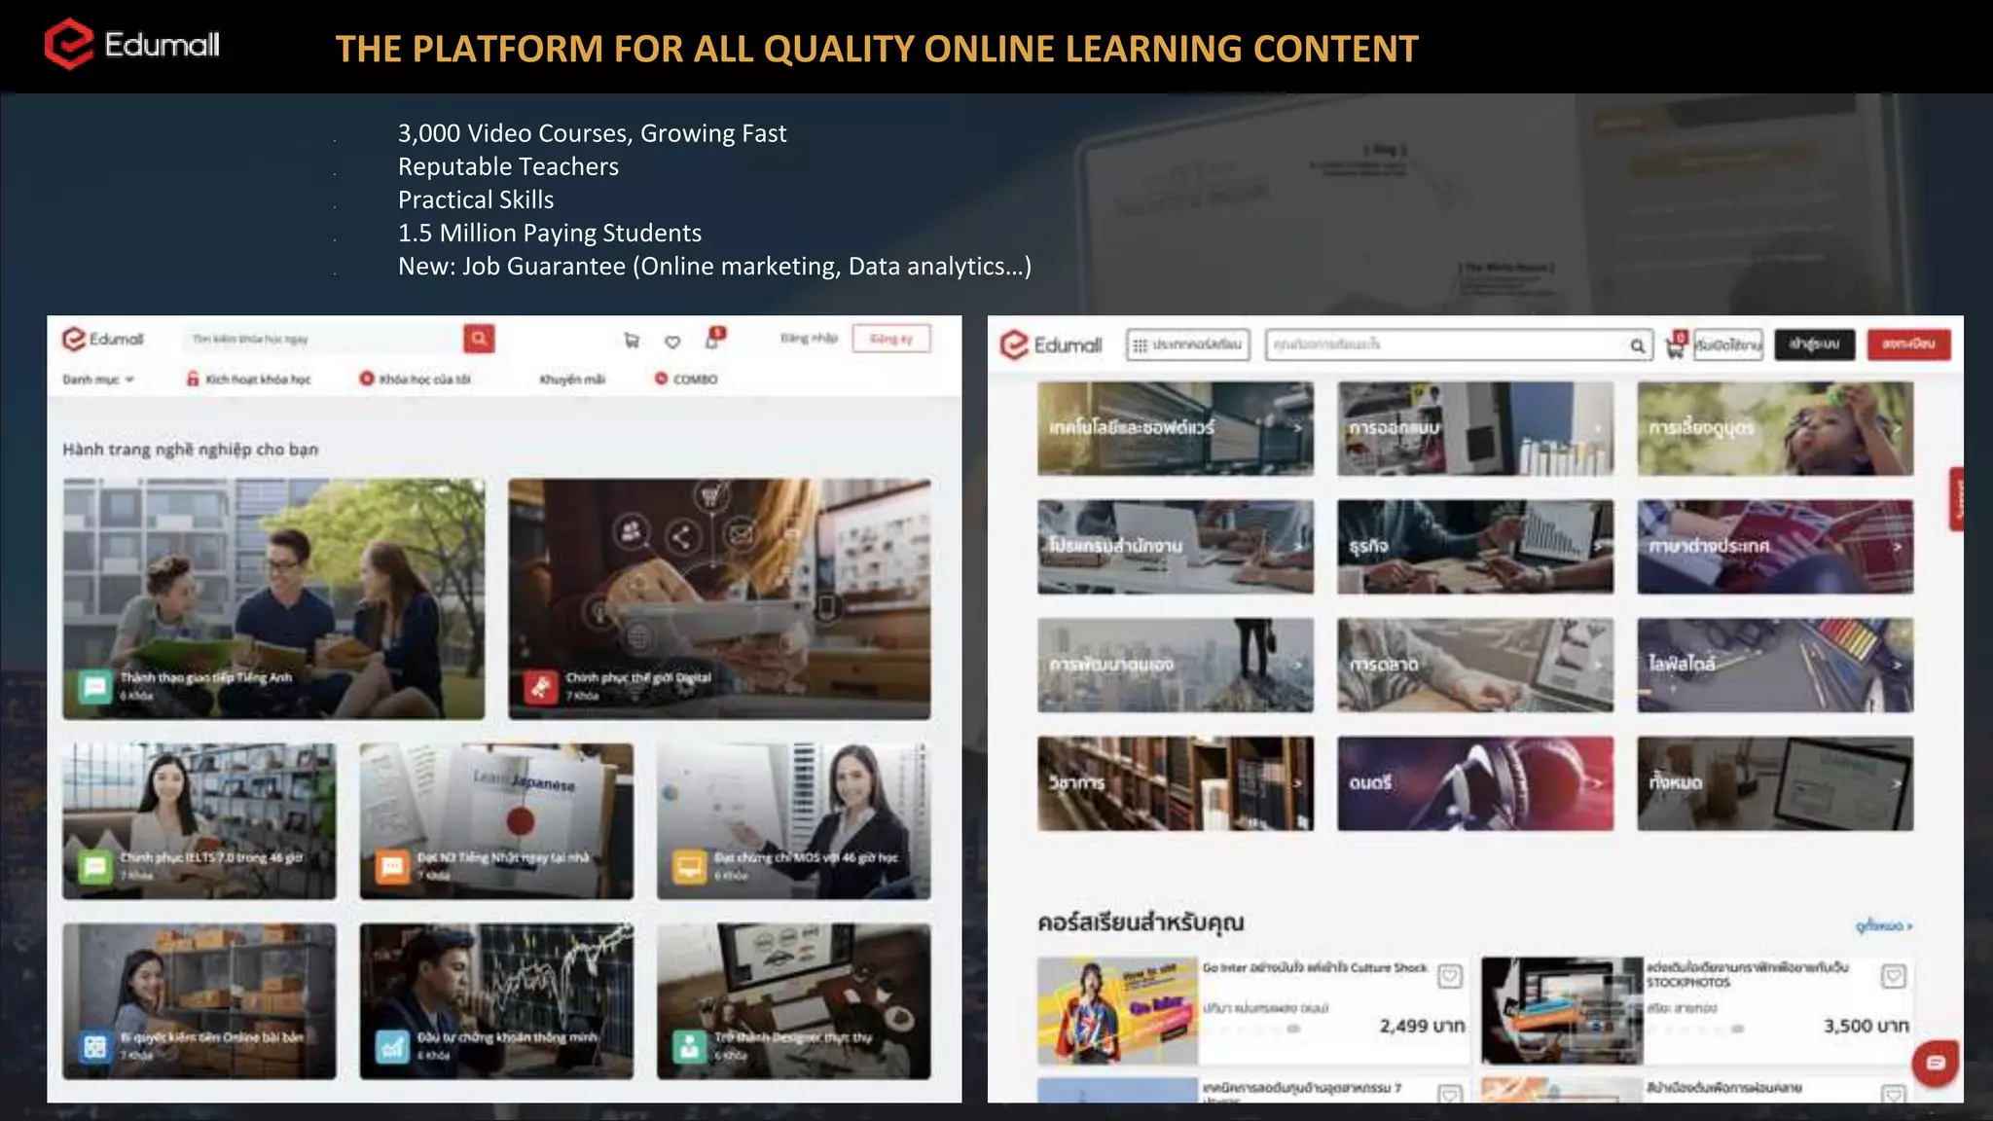
Task: Open the red chat bubble widget
Action: [1936, 1063]
